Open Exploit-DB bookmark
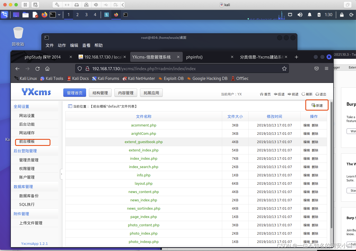 [171, 78]
